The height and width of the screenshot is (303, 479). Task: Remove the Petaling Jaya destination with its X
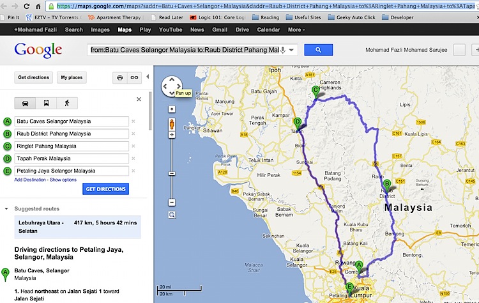pyautogui.click(x=133, y=171)
